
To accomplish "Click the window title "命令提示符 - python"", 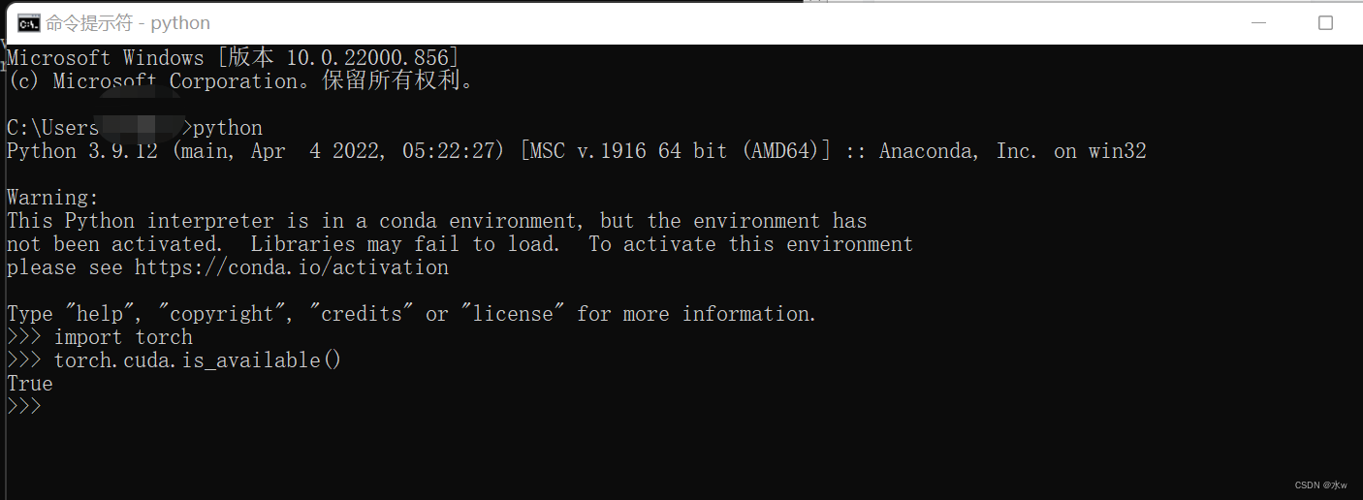I will 128,23.
